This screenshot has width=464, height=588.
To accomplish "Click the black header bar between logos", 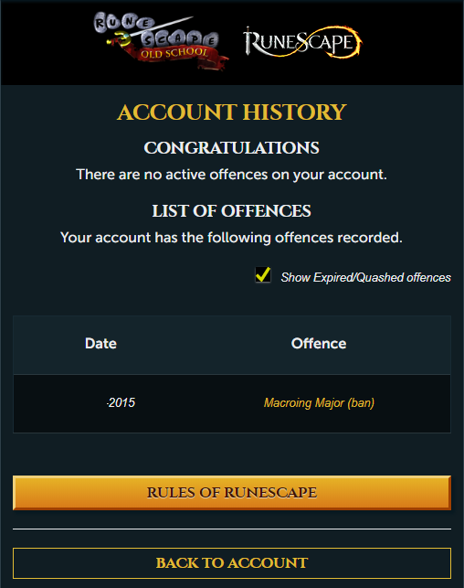I will point(236,42).
